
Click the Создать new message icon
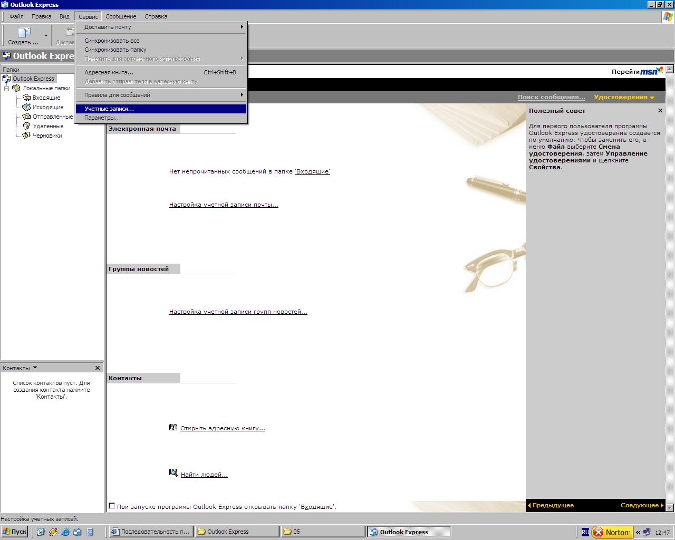(24, 33)
